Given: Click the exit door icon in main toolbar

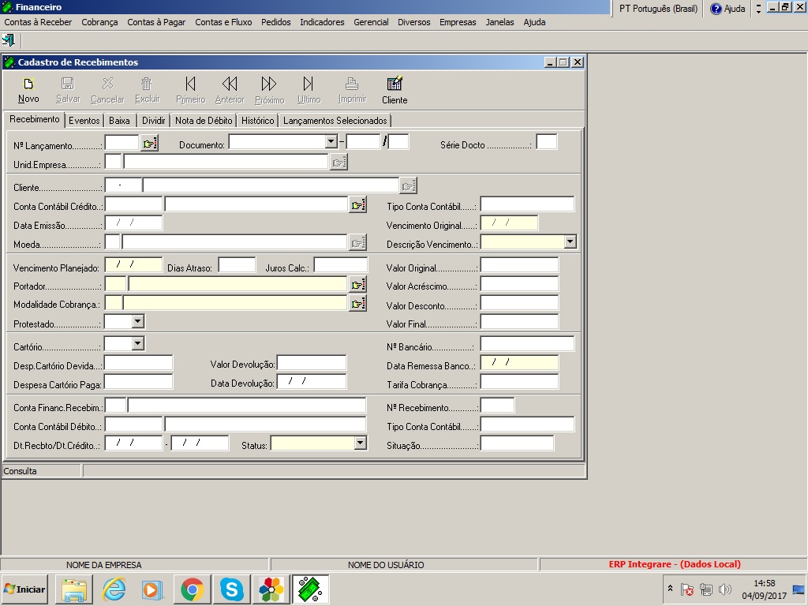Looking at the screenshot, I should click(9, 40).
